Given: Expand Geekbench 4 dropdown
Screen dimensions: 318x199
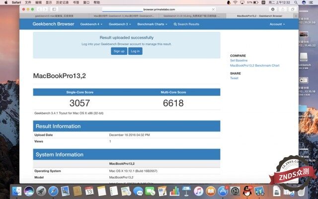Looking at the screenshot, I should [x=91, y=24].
